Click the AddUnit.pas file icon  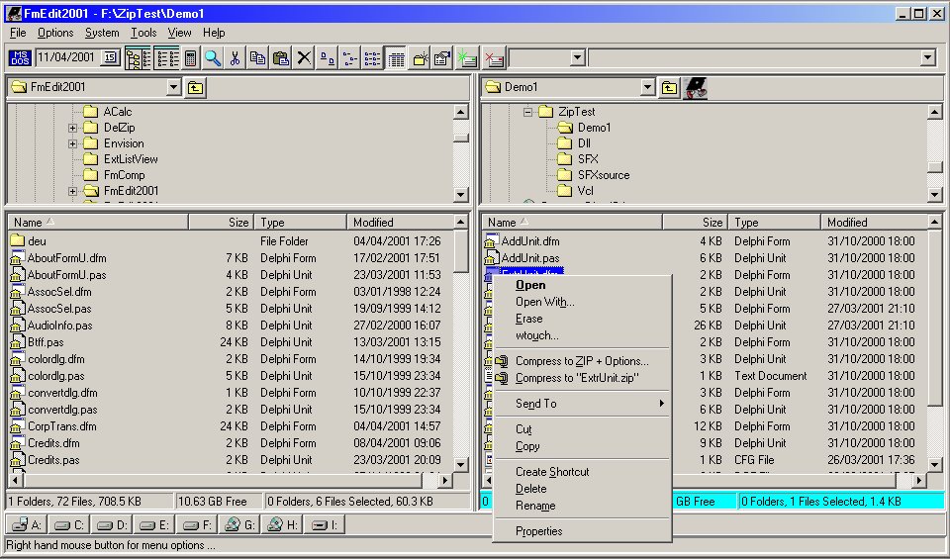click(x=492, y=258)
